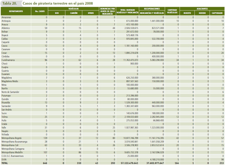Click the TOTAL row label
The width and height of the screenshot is (225, 165).
[x=5, y=163]
